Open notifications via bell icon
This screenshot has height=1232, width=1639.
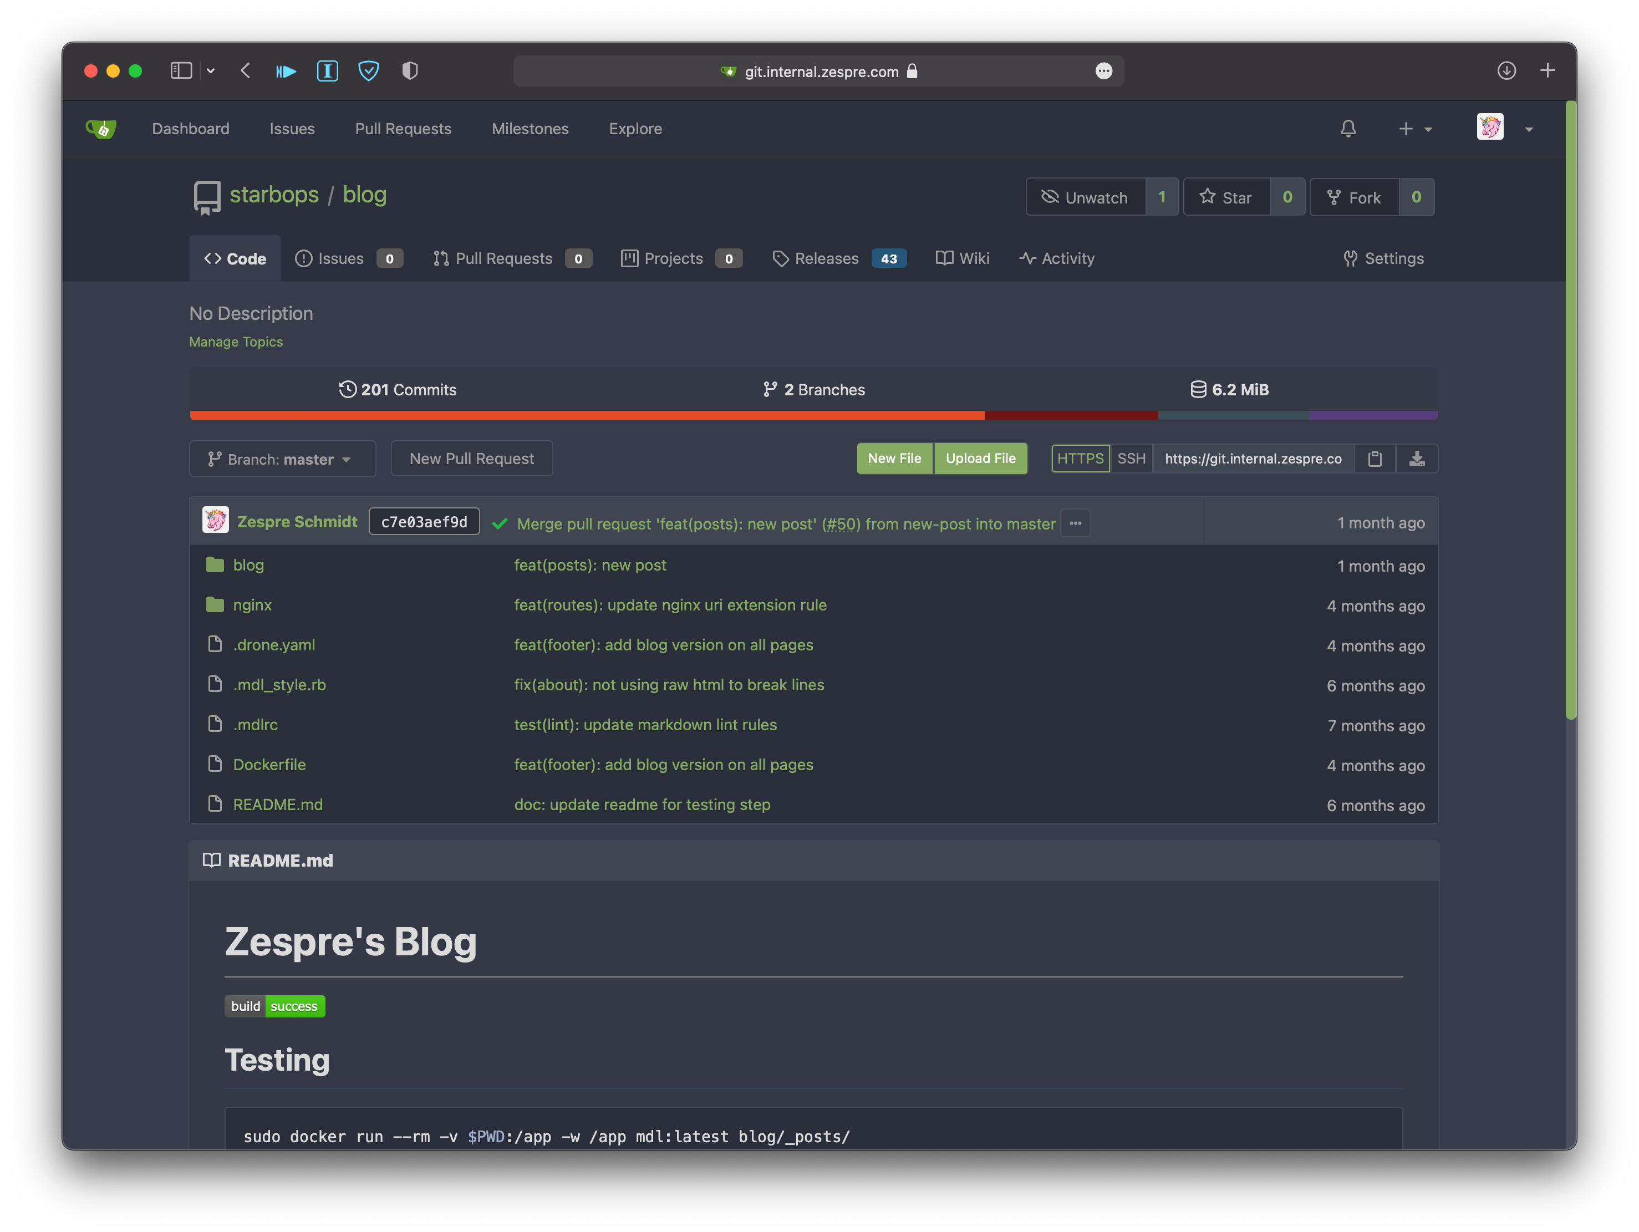[1348, 128]
